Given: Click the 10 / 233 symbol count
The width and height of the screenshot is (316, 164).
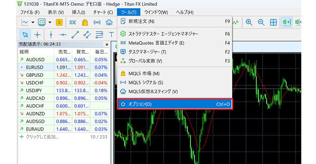Looking at the screenshot, I should [99, 137].
